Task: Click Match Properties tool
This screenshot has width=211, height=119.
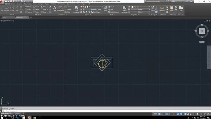Action: pyautogui.click(x=125, y=9)
